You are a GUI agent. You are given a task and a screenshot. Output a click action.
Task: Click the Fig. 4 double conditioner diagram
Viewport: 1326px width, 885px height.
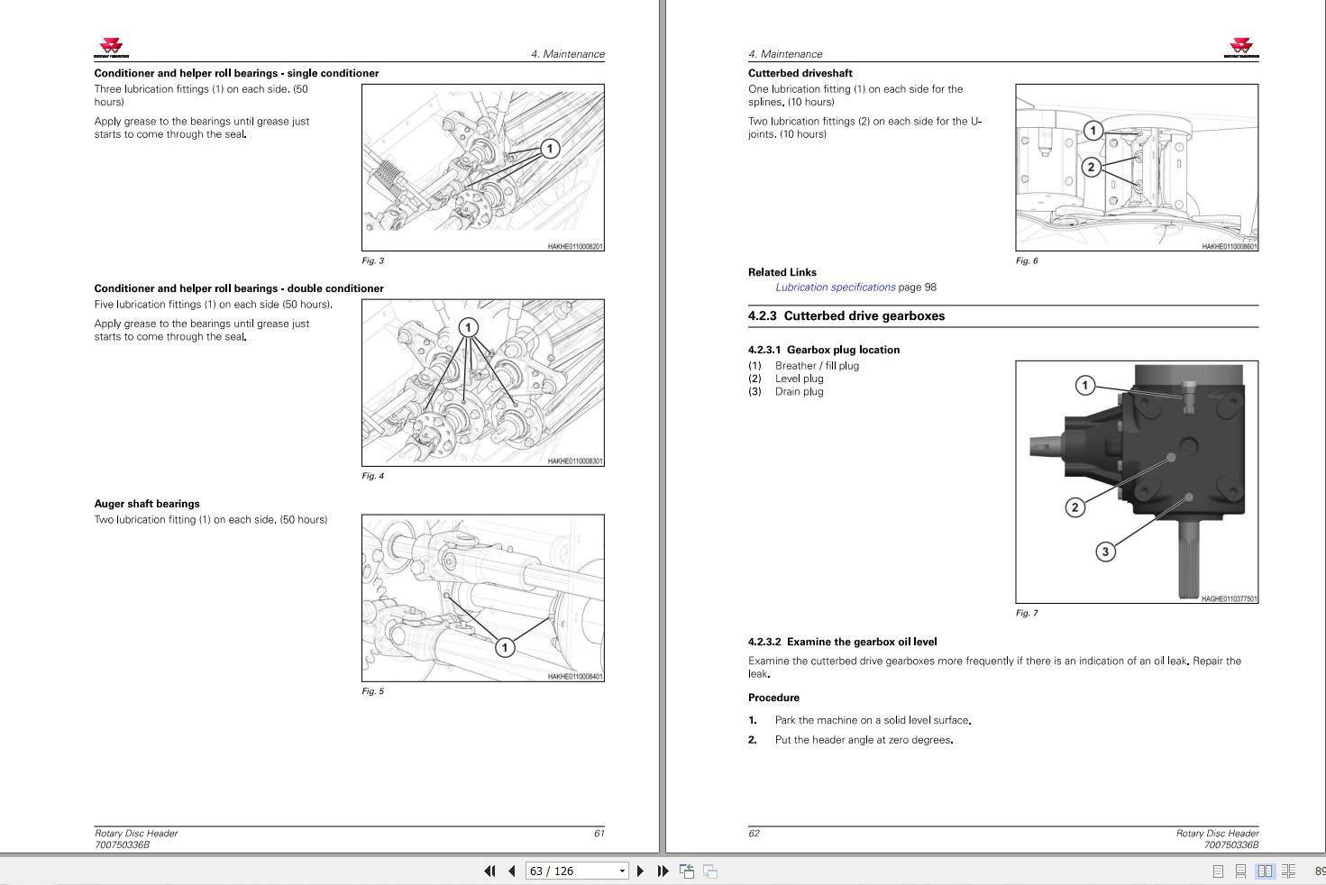point(483,383)
